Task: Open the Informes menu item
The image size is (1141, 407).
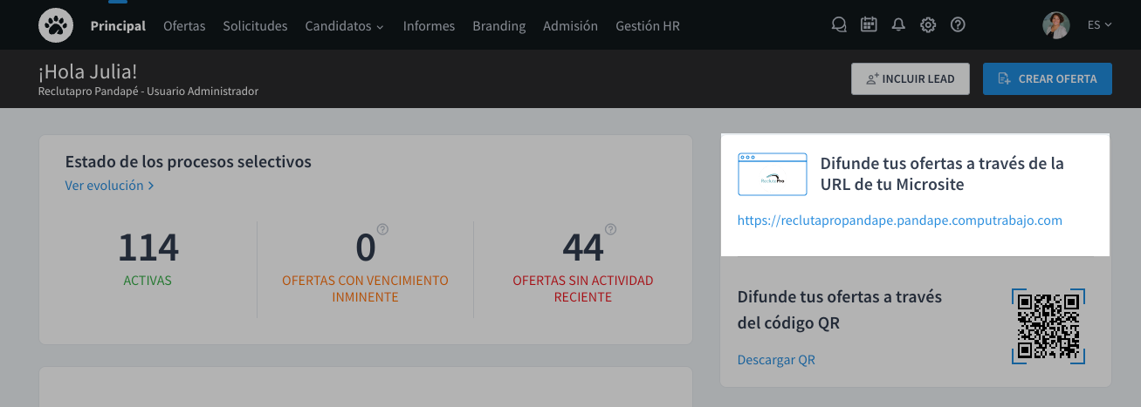Action: 429,26
